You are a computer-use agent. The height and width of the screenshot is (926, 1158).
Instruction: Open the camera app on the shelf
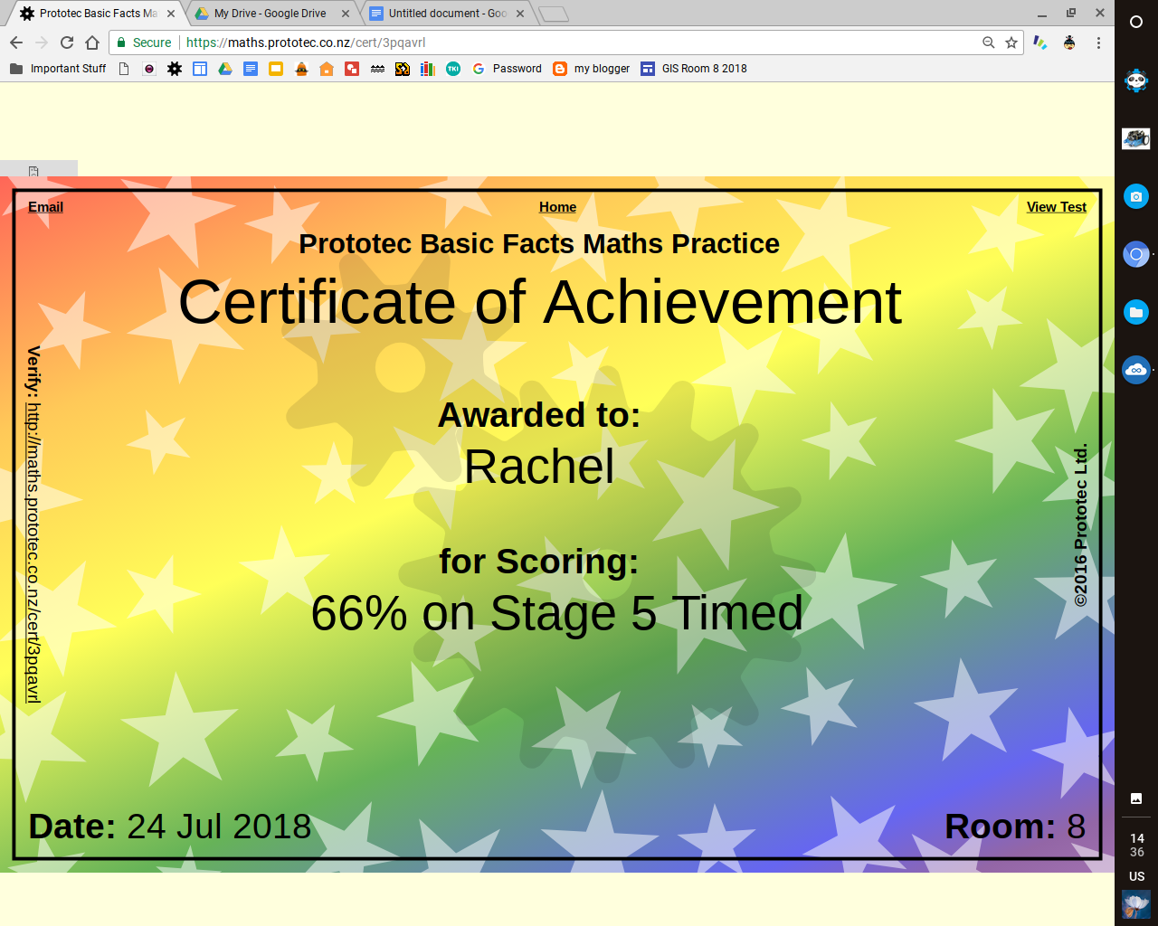(1136, 196)
